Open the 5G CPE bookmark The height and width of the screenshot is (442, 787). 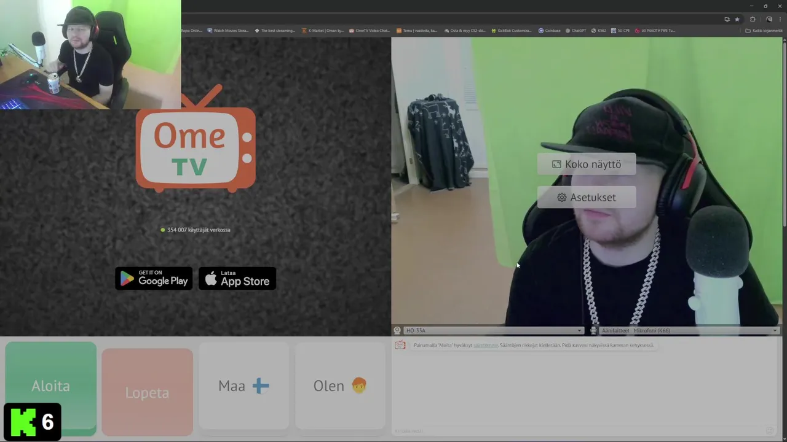point(620,30)
